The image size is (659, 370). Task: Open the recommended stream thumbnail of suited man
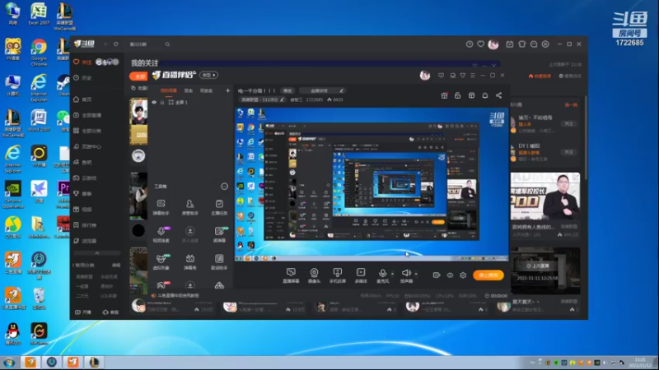(x=545, y=196)
